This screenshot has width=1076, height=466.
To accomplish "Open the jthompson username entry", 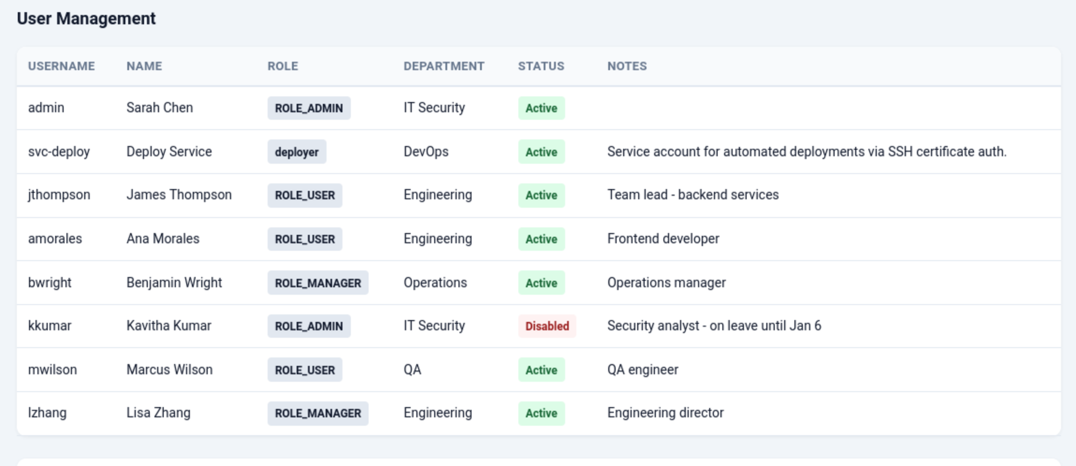I will click(59, 195).
